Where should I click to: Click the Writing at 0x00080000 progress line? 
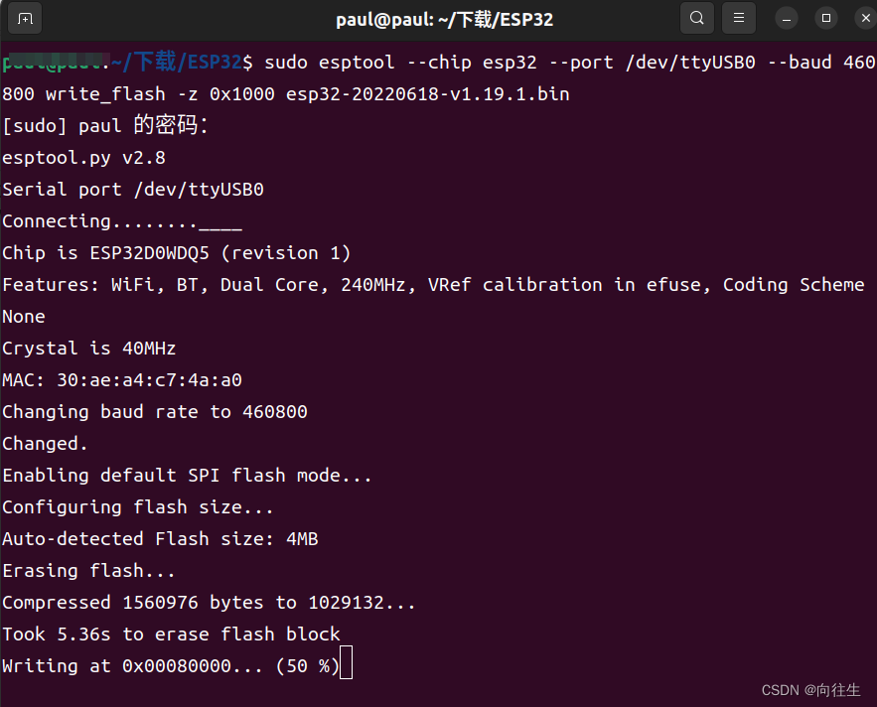click(x=169, y=665)
